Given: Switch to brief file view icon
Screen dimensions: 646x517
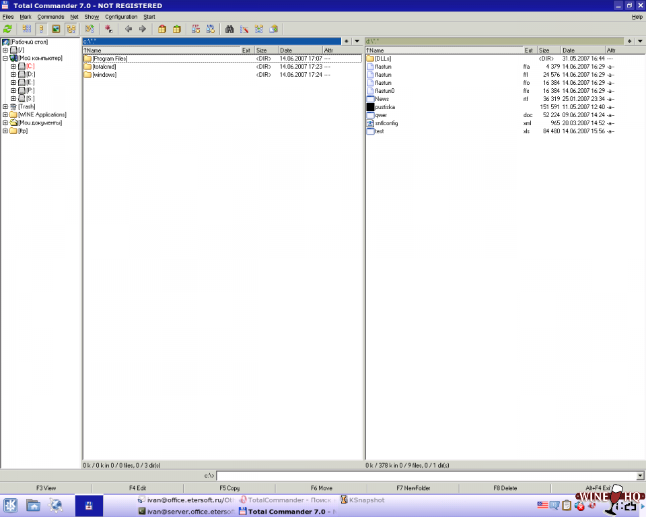Looking at the screenshot, I should 27,29.
